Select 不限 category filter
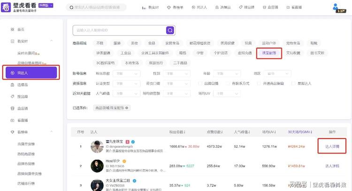The height and width of the screenshot is (191, 352). (x=99, y=43)
